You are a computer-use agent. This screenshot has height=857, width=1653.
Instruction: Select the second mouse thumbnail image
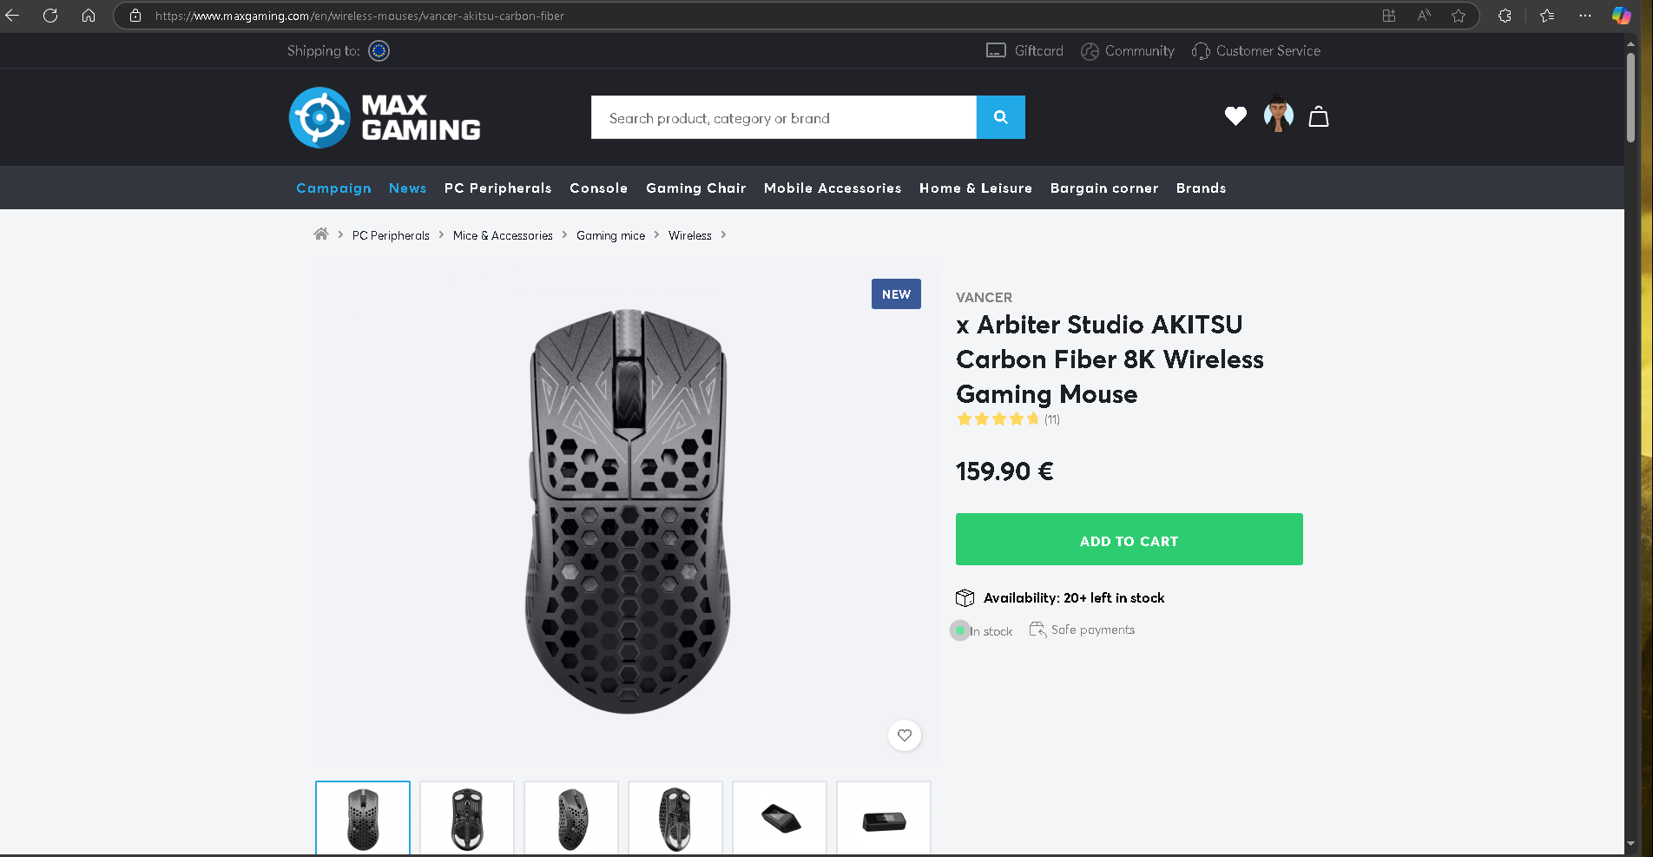467,818
